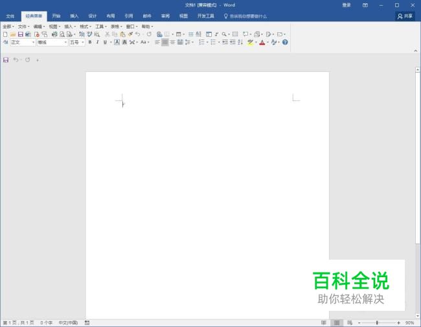Screen dimensions: 421x327
Task: Open Print Preview magnifier icon
Action: click(62, 34)
